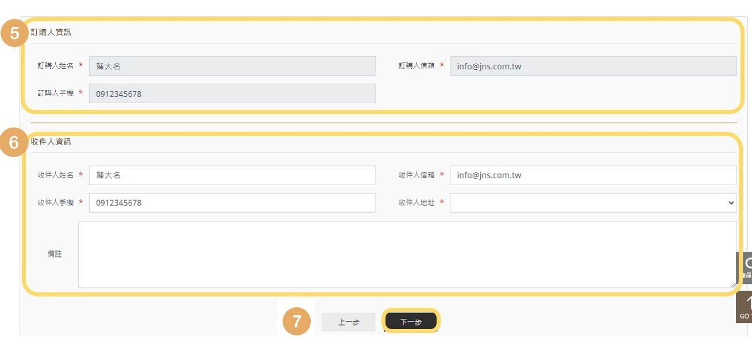The width and height of the screenshot is (752, 344).
Task: Click the disabled 訂購人姓名 field
Action: [232, 66]
